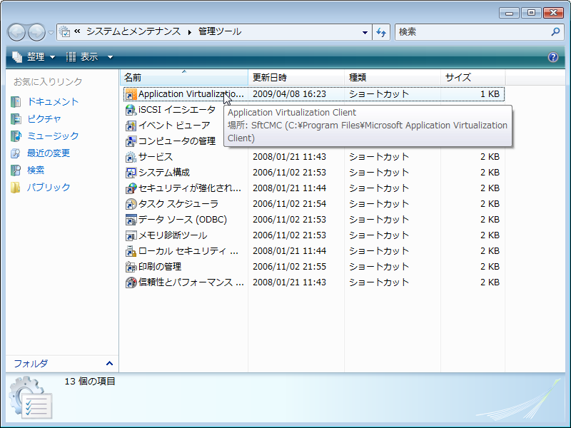Sort by 種類 column header

(392, 78)
